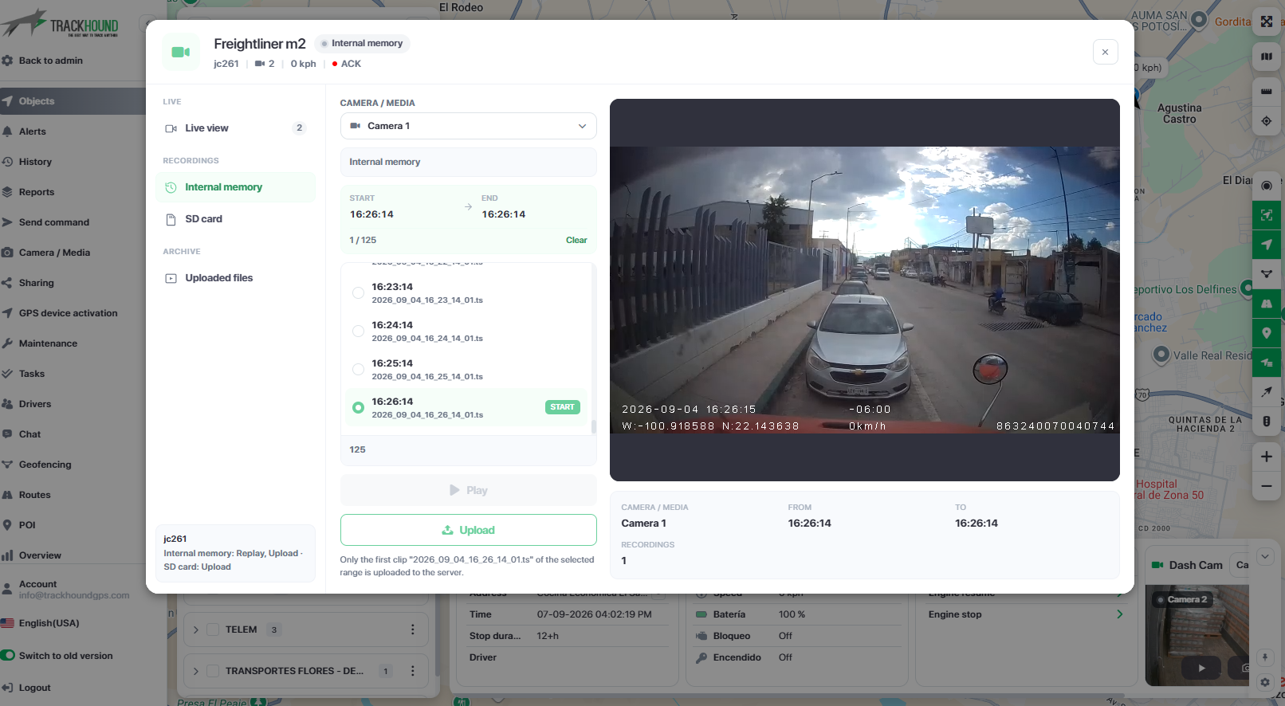Click the map zoom out minus icon
This screenshot has width=1285, height=706.
[1267, 486]
